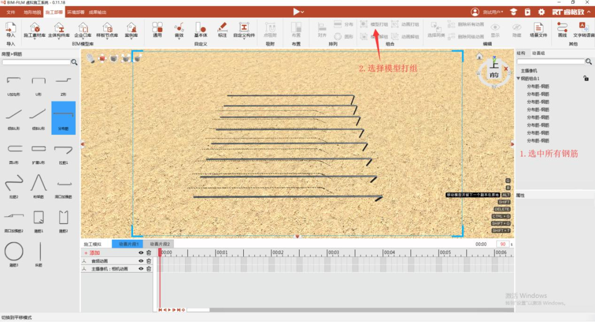Image resolution: width=595 pixels, height=322 pixels.
Task: Click the 模型打组 group button
Action: pyautogui.click(x=374, y=24)
